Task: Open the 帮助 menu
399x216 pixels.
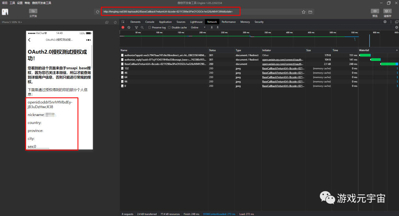Action: (27, 3)
